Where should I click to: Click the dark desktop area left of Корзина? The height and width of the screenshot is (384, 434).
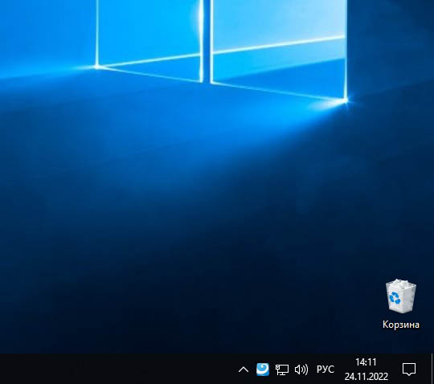tap(318, 304)
